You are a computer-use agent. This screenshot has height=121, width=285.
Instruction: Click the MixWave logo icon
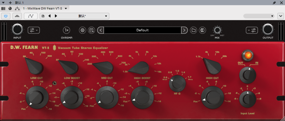tap(202, 30)
